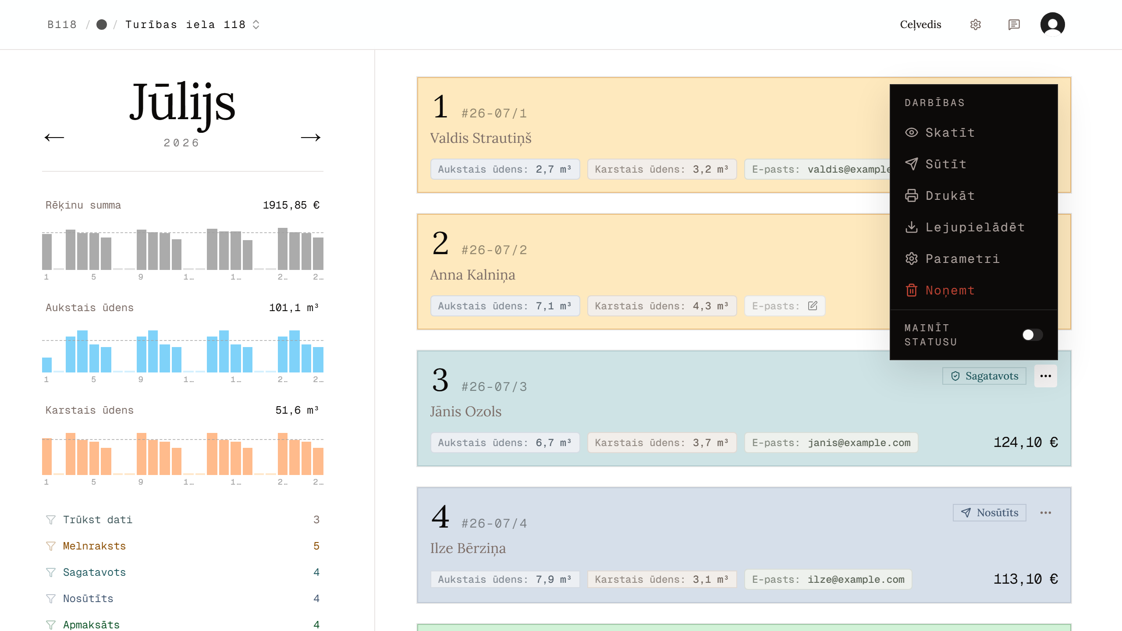Click Anna Kalniņa hot water 4,3 m³ chip
The height and width of the screenshot is (631, 1122).
tap(662, 306)
